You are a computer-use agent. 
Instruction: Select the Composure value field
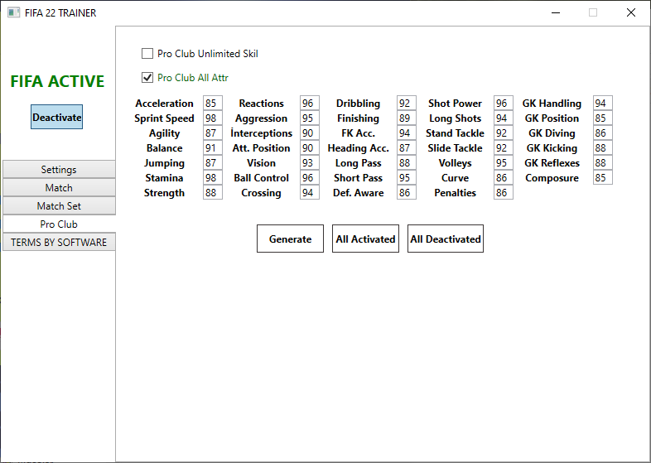click(603, 178)
